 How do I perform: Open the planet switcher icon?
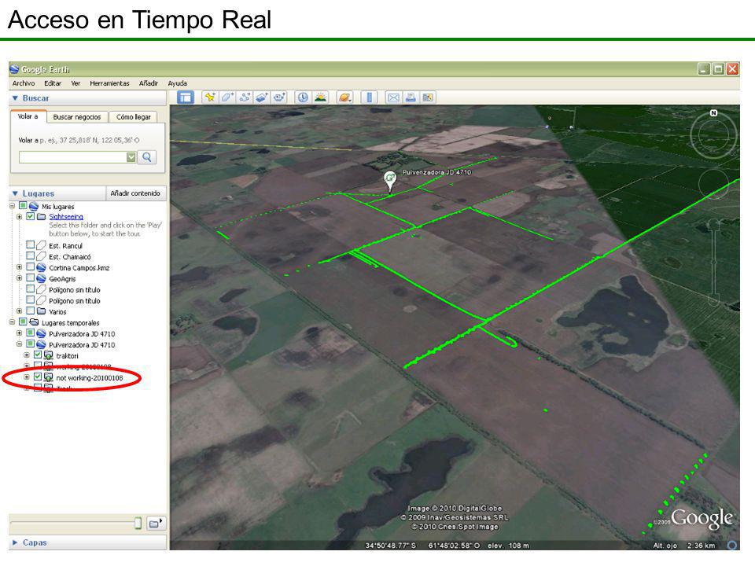(x=344, y=97)
